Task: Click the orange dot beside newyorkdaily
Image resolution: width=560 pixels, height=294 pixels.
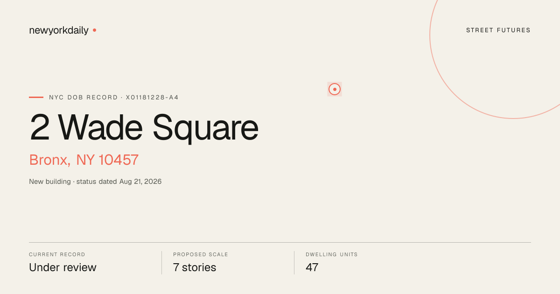Action: click(94, 30)
